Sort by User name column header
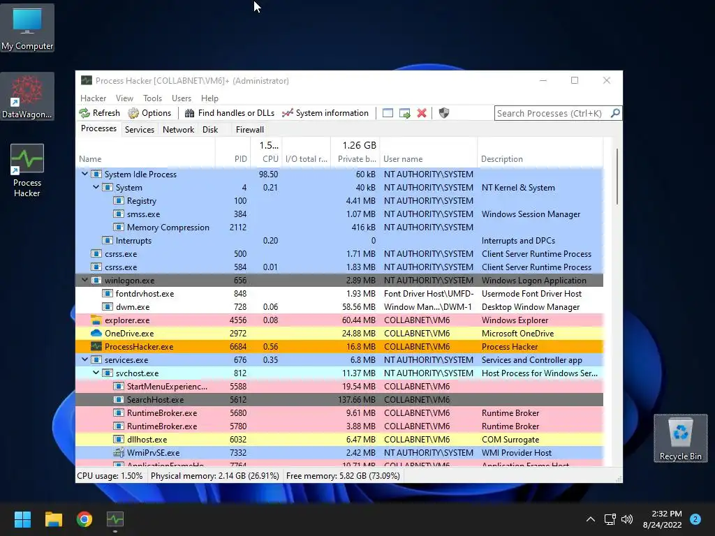 [x=429, y=153]
